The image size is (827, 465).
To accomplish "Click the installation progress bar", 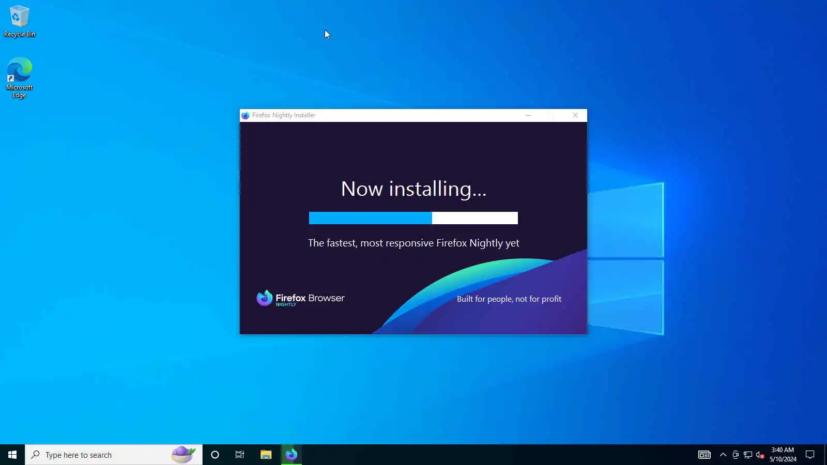I will point(413,218).
